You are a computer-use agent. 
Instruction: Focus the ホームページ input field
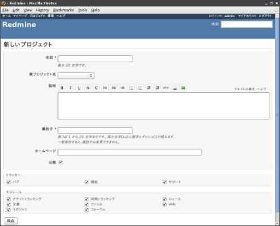(x=129, y=152)
